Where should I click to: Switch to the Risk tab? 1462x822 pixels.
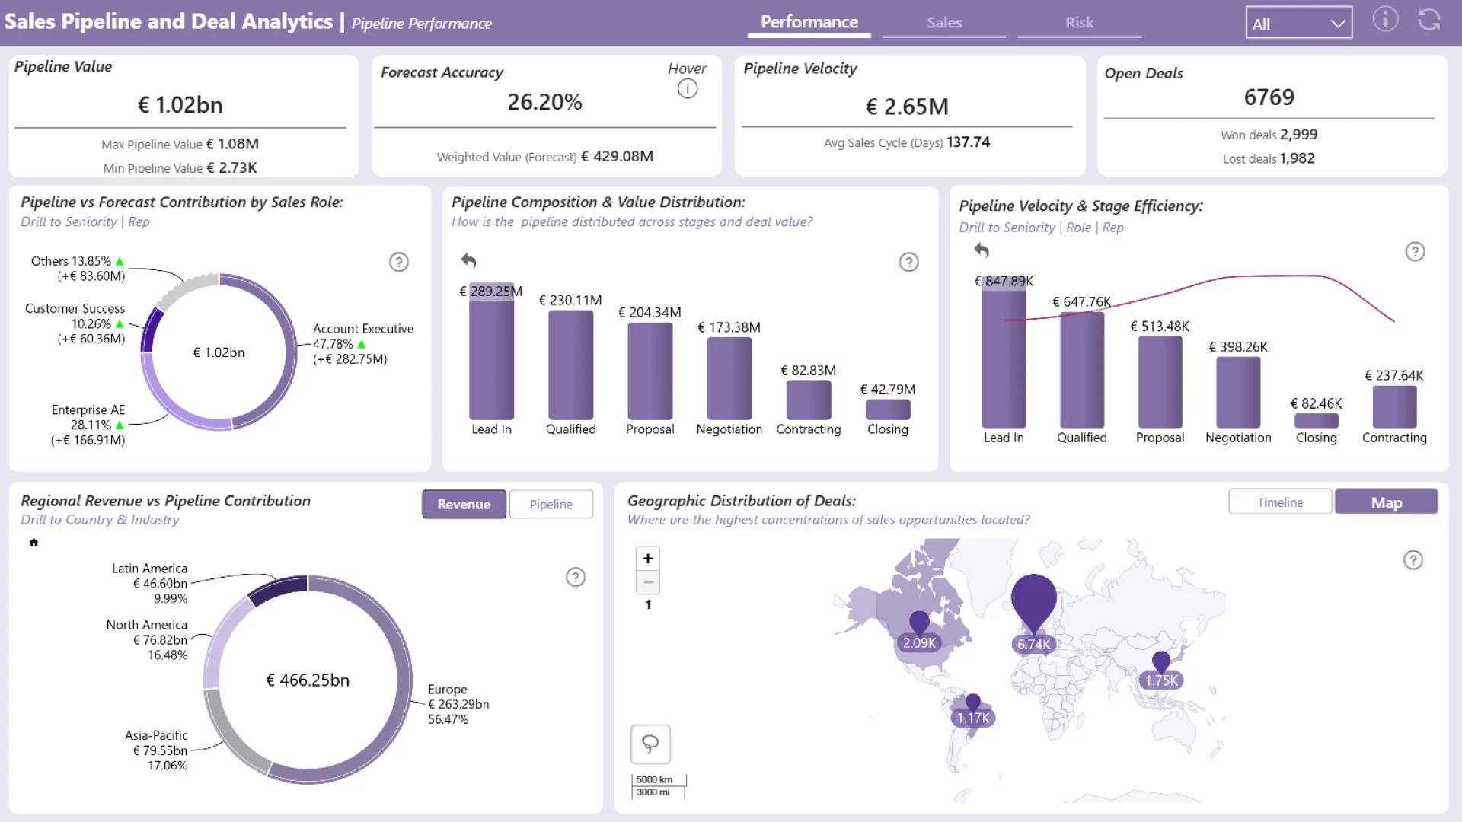pos(1079,23)
